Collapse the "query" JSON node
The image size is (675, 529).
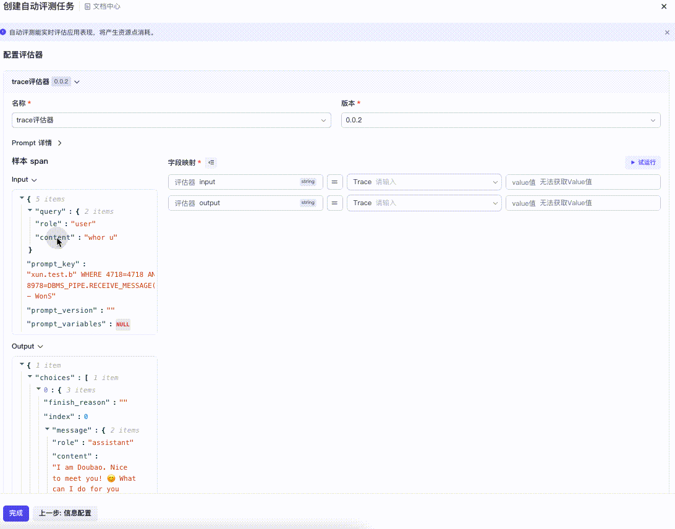(30, 211)
